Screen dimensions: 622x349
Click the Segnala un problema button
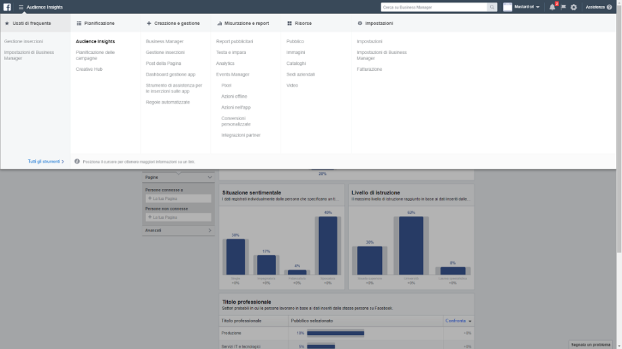pos(590,345)
